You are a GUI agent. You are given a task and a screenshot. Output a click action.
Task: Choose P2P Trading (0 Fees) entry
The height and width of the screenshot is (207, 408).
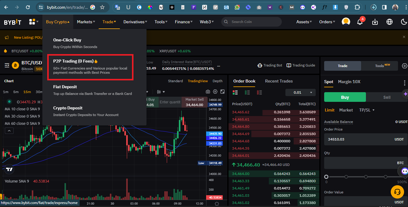pos(90,66)
